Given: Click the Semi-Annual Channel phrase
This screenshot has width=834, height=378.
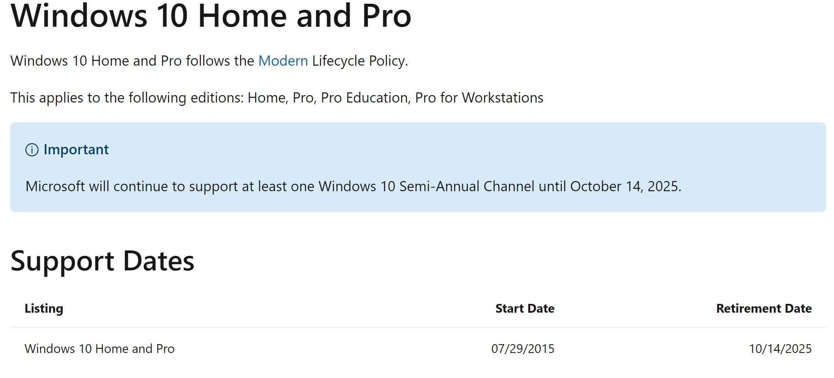Looking at the screenshot, I should click(467, 186).
